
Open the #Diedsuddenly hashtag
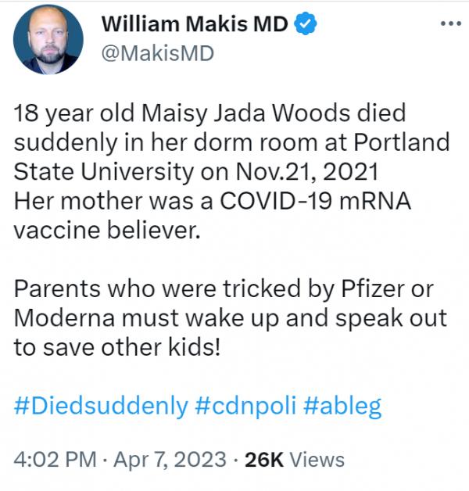coord(102,406)
